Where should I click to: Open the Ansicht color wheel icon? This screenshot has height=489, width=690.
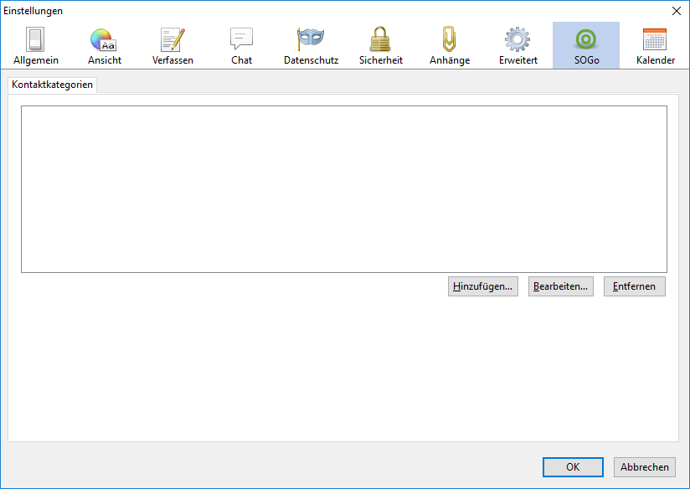tap(104, 39)
